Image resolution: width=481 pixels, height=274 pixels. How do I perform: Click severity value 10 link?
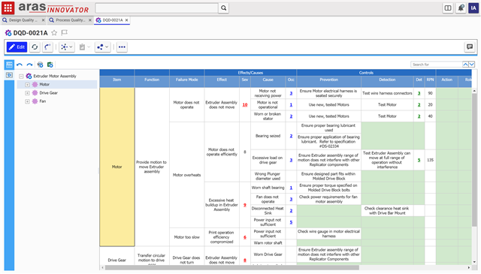click(x=245, y=105)
